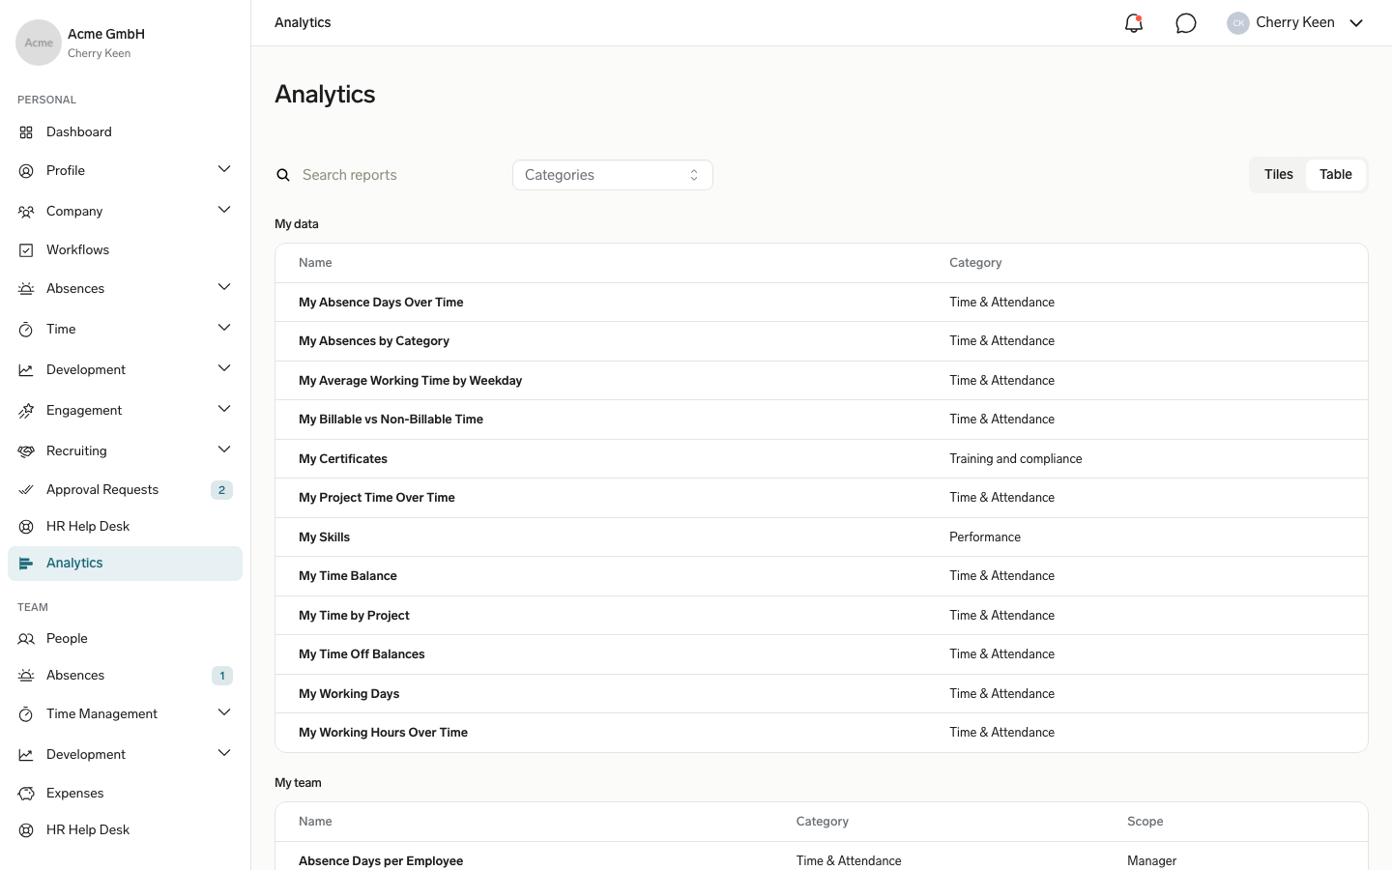Click the Recruiting handshake icon
This screenshot has height=870, width=1392.
[26, 451]
